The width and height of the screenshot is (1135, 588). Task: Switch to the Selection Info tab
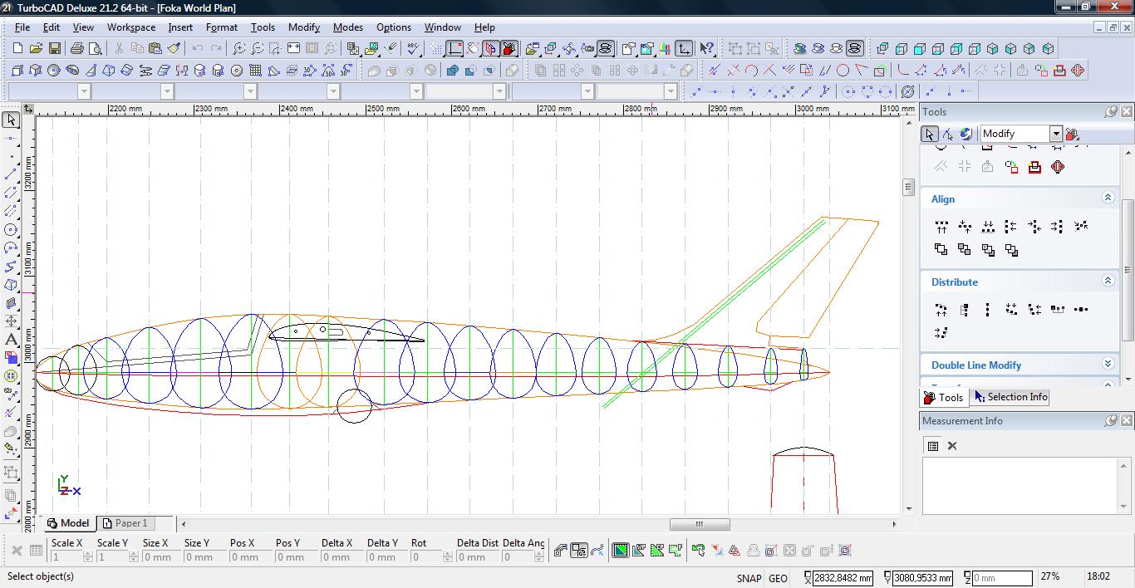(x=1010, y=397)
